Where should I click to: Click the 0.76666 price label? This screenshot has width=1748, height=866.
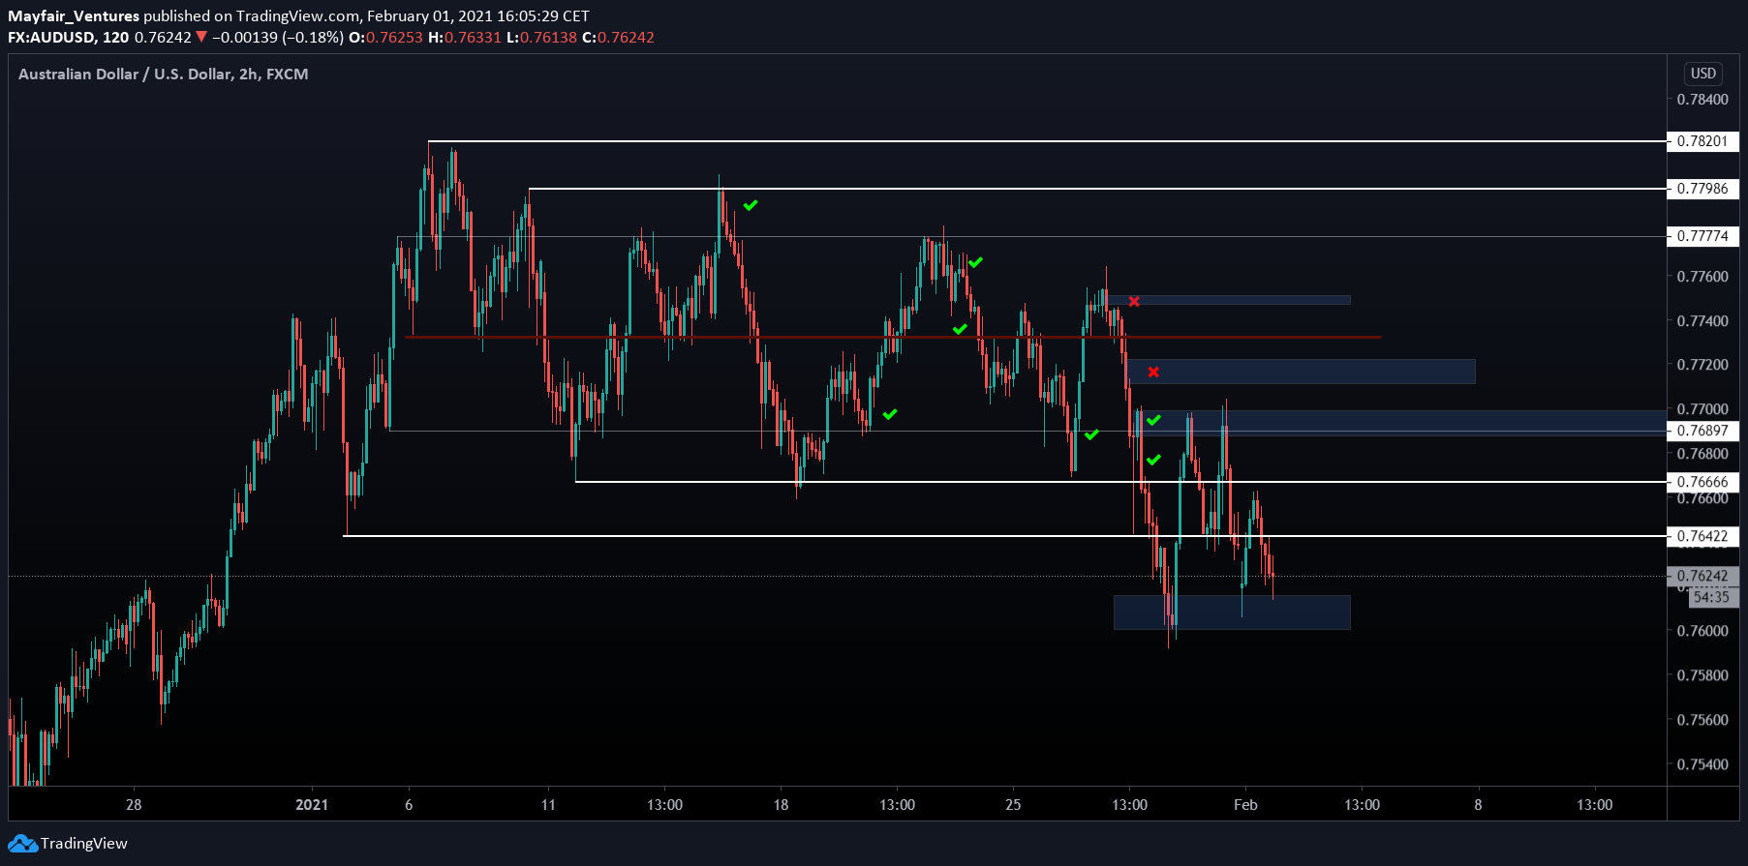click(1702, 482)
